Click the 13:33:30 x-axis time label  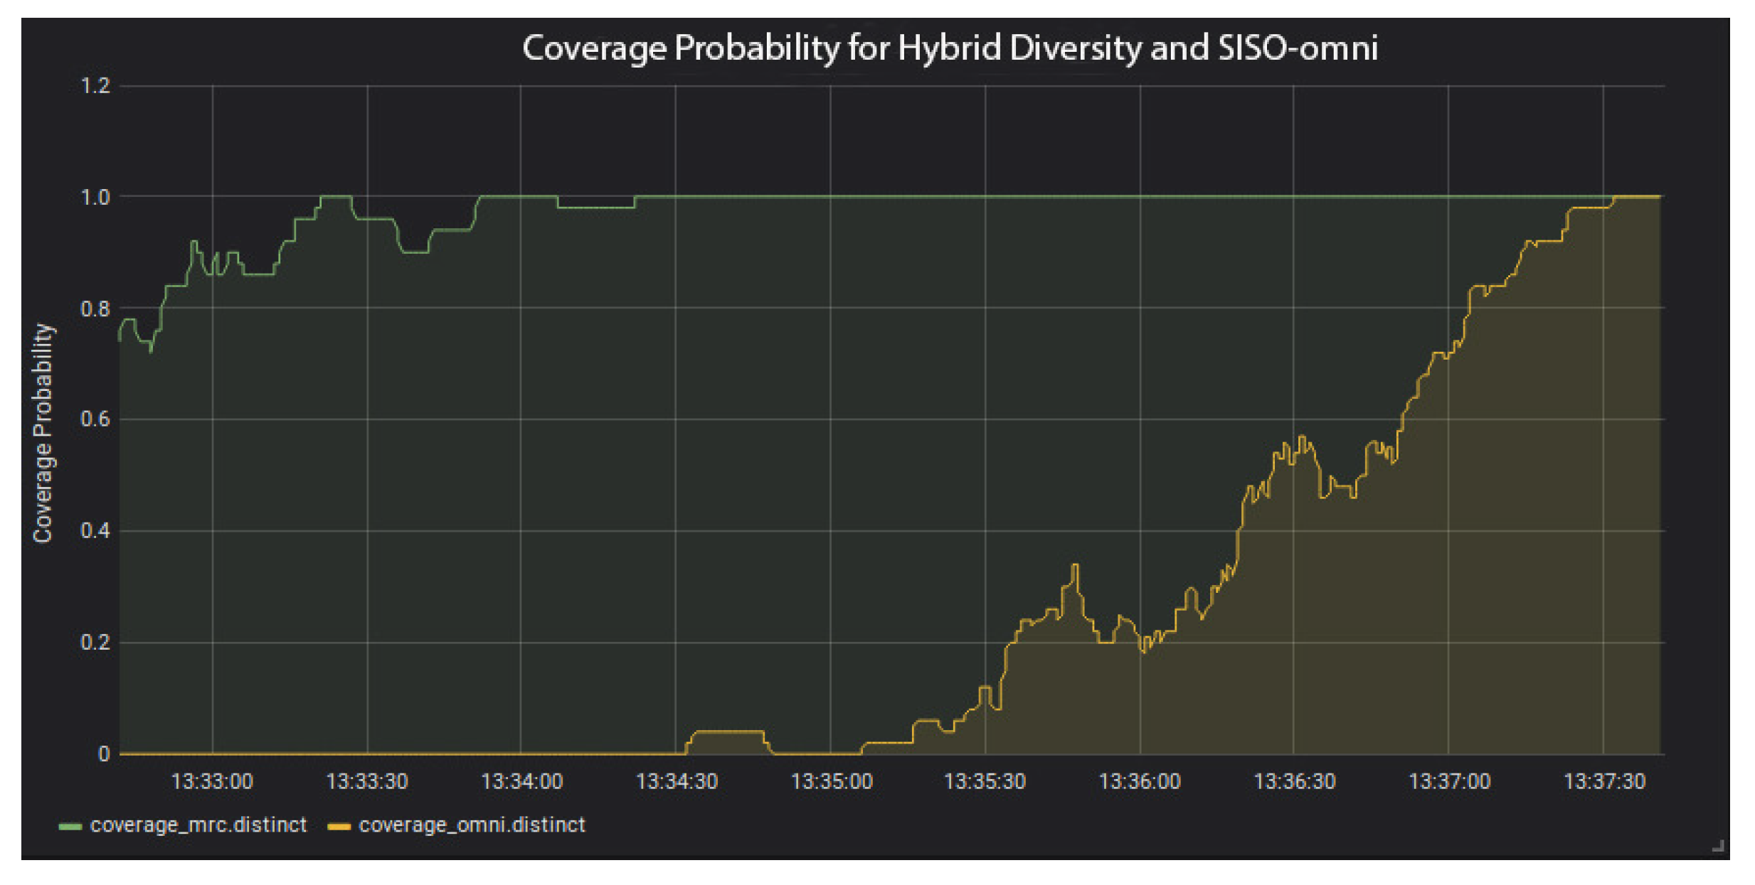(367, 781)
